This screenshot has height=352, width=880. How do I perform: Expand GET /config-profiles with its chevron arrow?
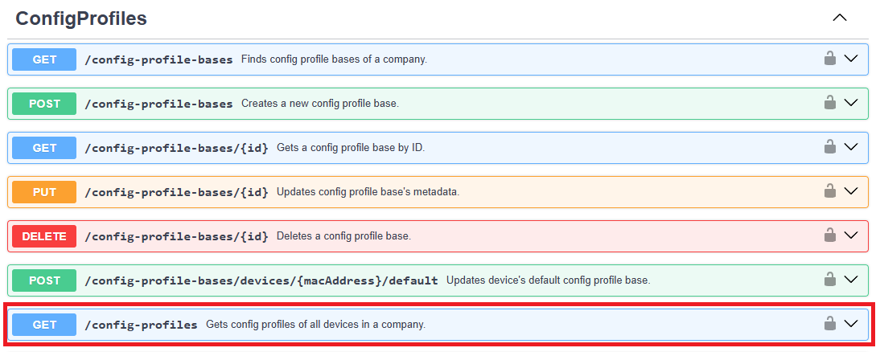click(x=852, y=324)
